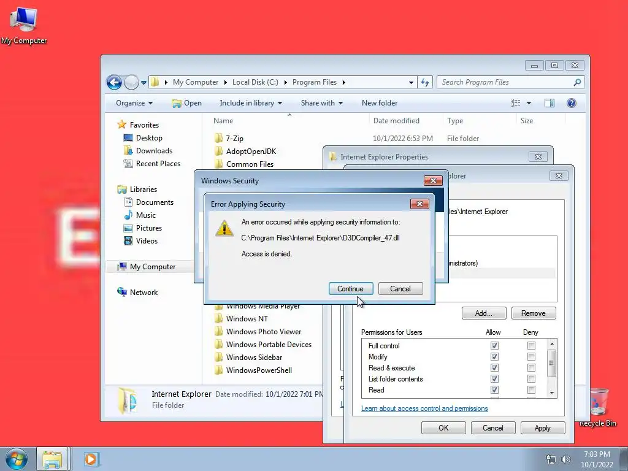Click the network tray icon
The width and height of the screenshot is (628, 471).
tap(551, 459)
